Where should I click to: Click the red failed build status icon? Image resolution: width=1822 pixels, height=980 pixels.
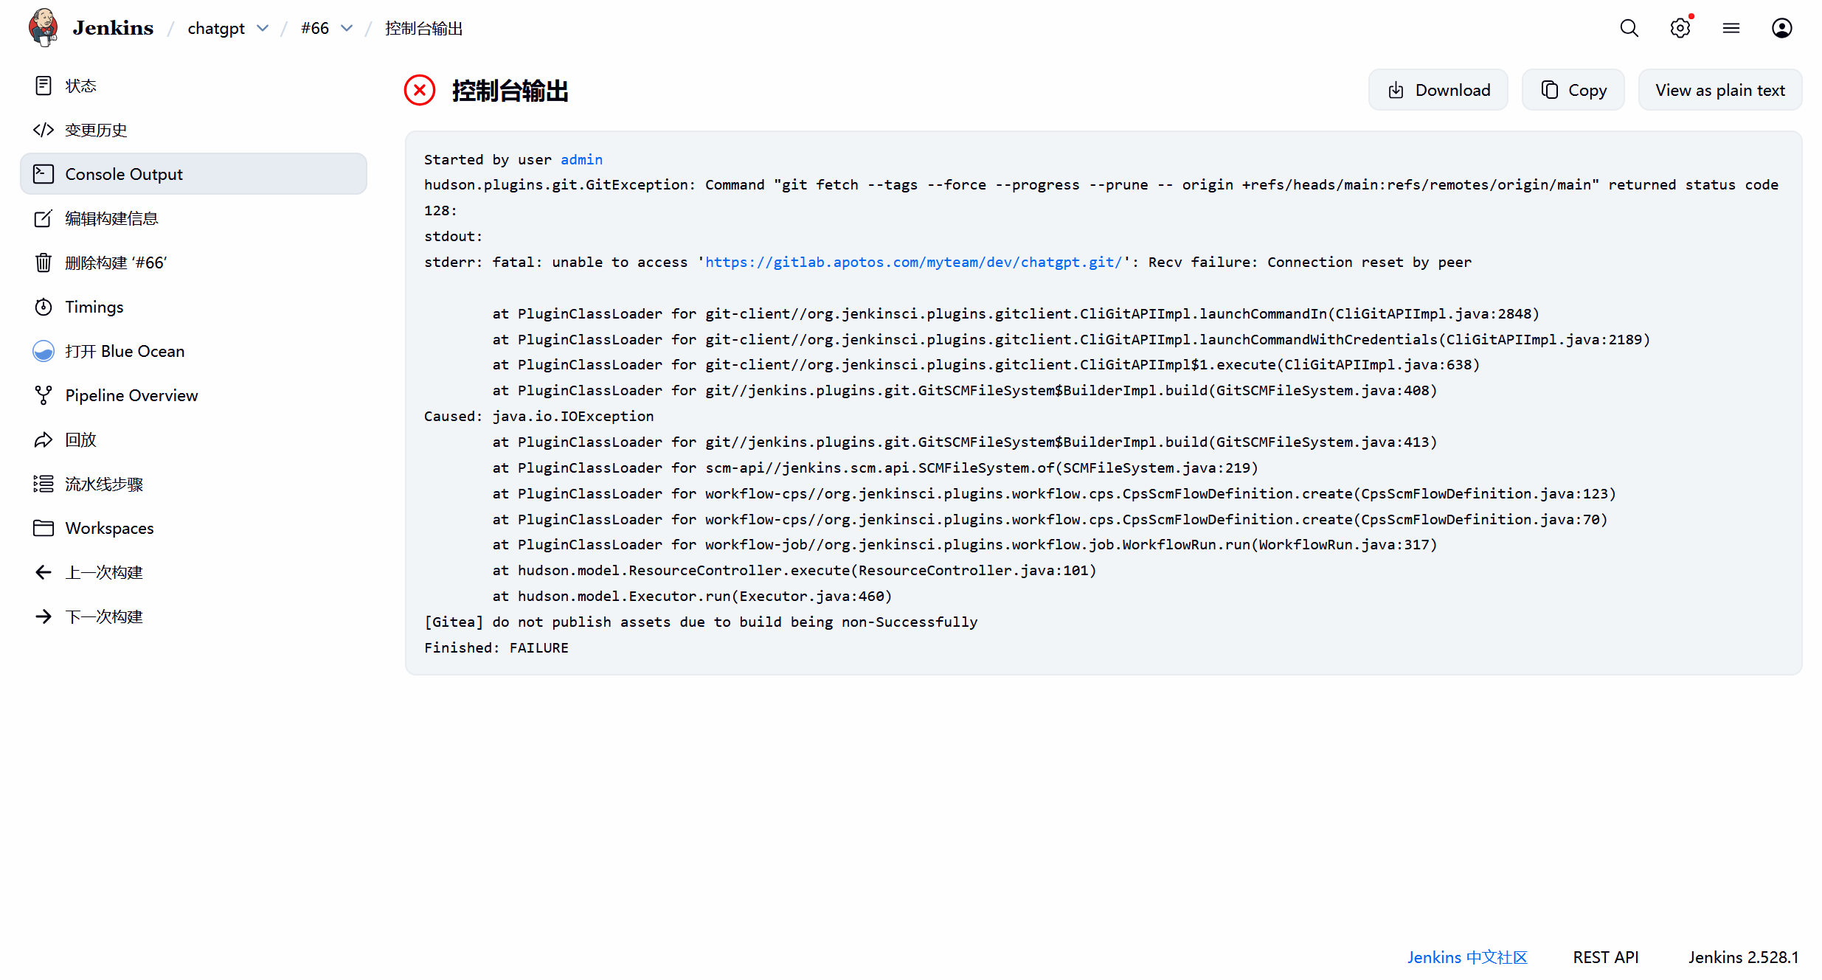point(420,90)
